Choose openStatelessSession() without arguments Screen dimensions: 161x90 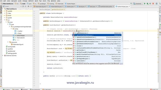point(97,37)
